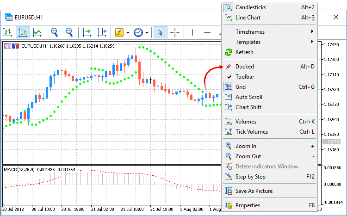The height and width of the screenshot is (216, 347).
Task: Click the EURUSD,H1 window title icon
Action: pyautogui.click(x=9, y=17)
